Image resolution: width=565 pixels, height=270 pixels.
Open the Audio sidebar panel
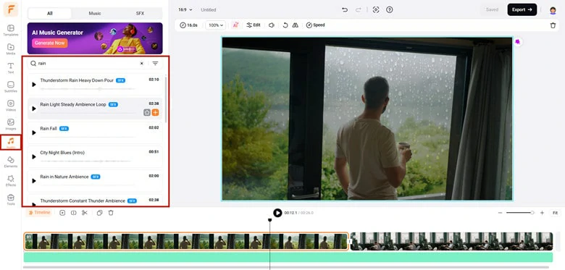(x=11, y=143)
